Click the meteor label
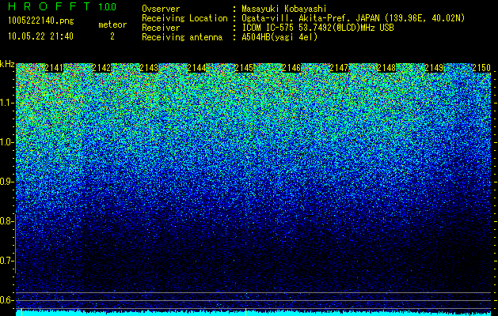This screenshot has width=498, height=316. 112,24
